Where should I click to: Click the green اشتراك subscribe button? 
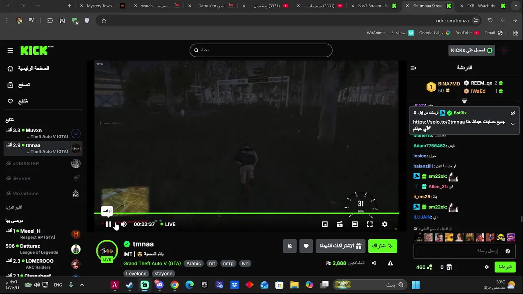click(x=382, y=246)
